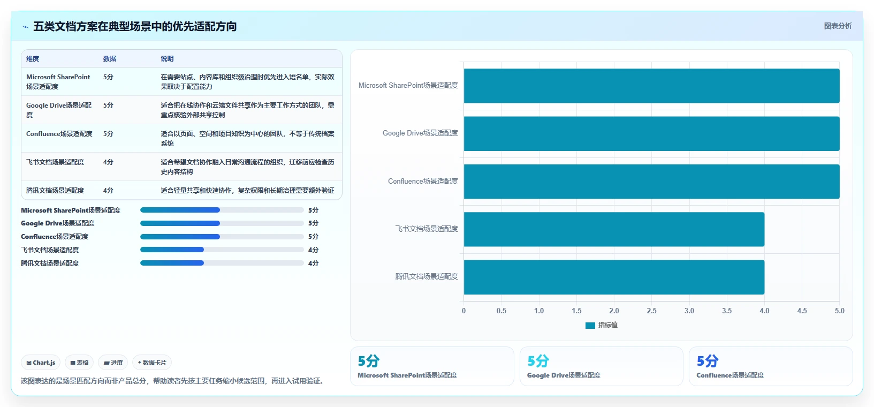Click the description starting 在需要站点、内容库
The width and height of the screenshot is (874, 407).
click(247, 81)
